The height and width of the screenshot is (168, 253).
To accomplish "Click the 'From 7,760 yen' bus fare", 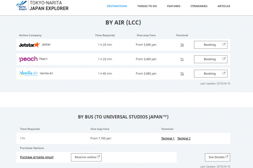I will tap(101, 138).
